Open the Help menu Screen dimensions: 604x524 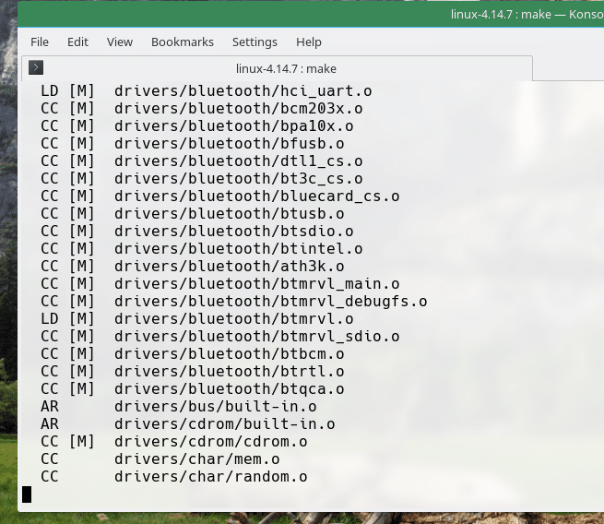coord(309,42)
